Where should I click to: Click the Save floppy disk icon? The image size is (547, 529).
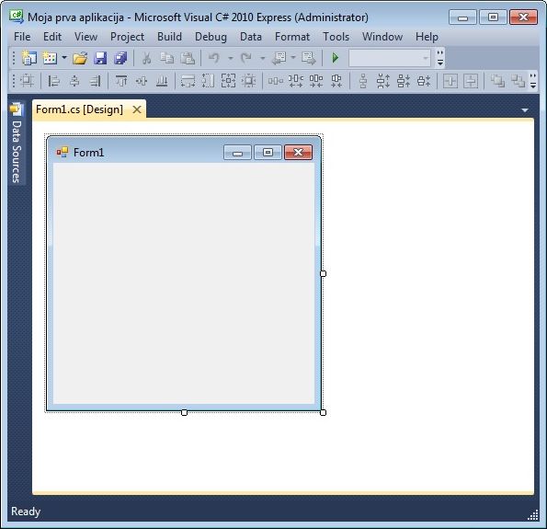pyautogui.click(x=100, y=58)
